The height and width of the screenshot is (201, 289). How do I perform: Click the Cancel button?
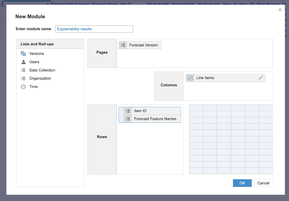[x=263, y=183]
